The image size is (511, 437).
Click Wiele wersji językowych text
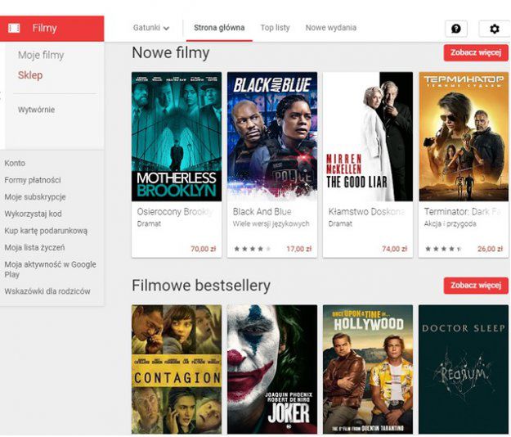(x=271, y=224)
